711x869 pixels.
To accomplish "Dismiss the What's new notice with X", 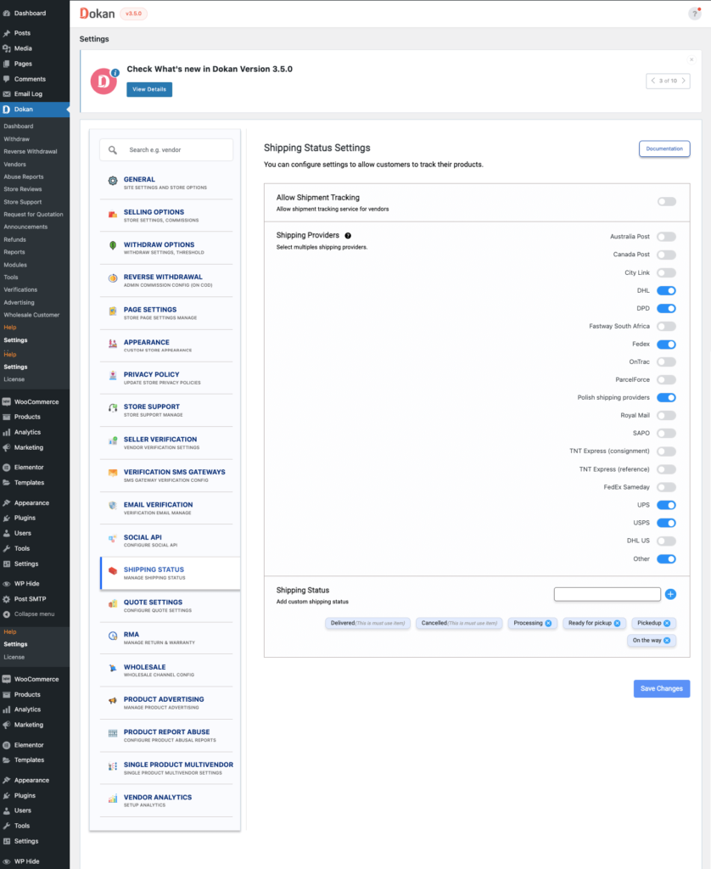I will point(691,60).
